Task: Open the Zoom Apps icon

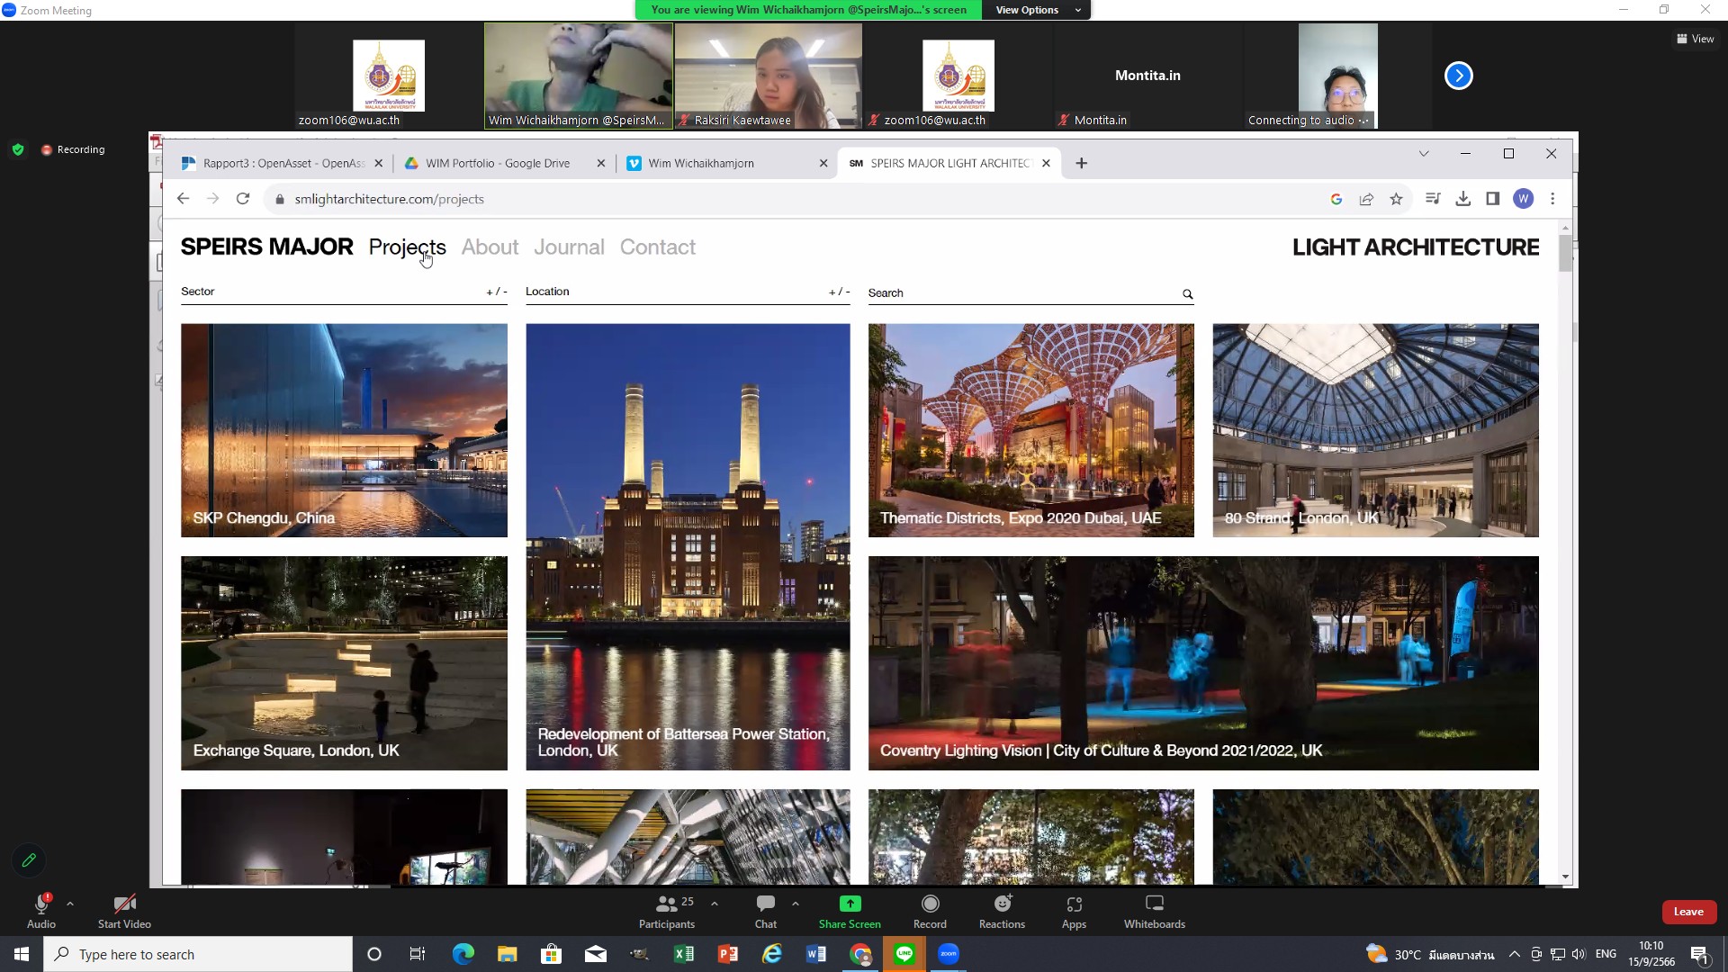Action: point(1074,904)
